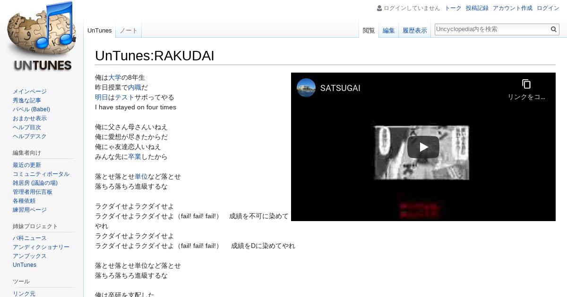The image size is (567, 297).
Task: Click the search magnifier icon
Action: tap(554, 29)
